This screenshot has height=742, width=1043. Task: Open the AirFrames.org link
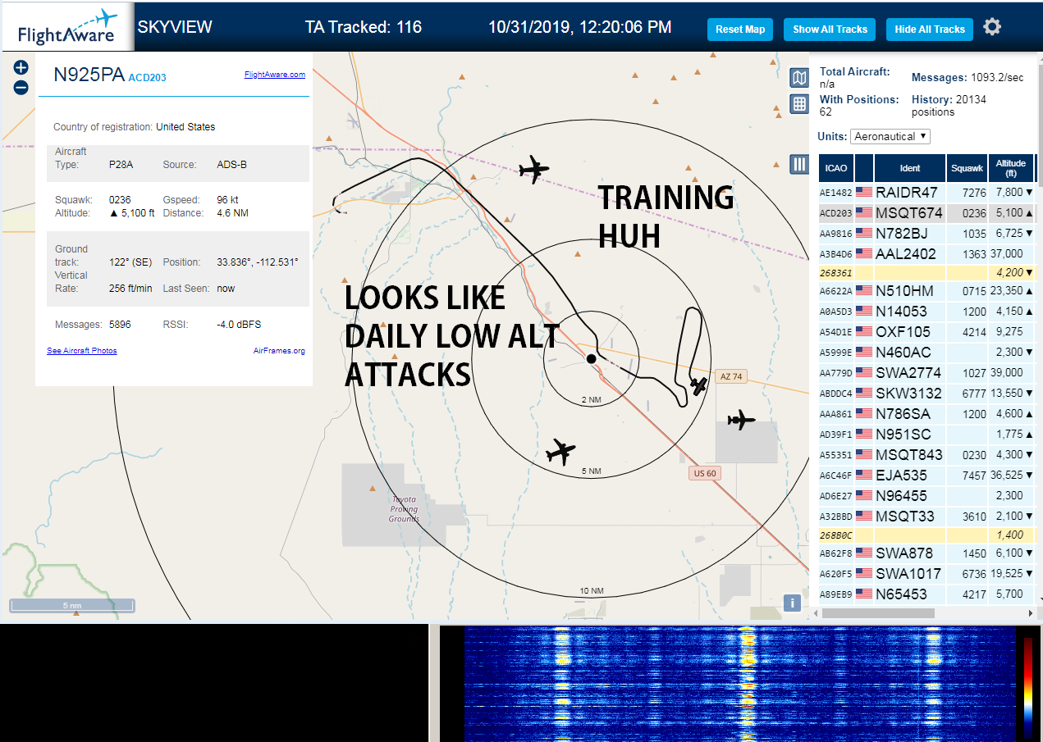[280, 351]
